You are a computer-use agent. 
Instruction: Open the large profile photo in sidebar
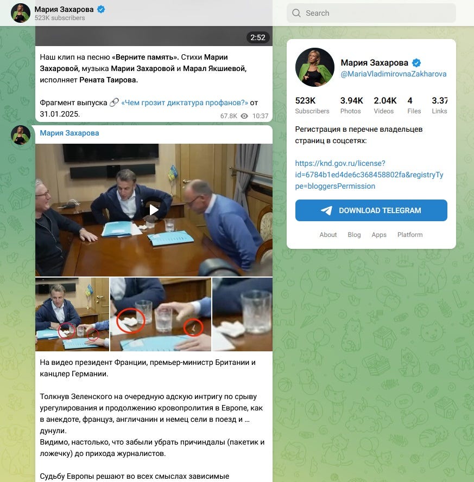[x=314, y=67]
